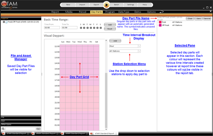Click the eTAM logo

click(x=9, y=5)
